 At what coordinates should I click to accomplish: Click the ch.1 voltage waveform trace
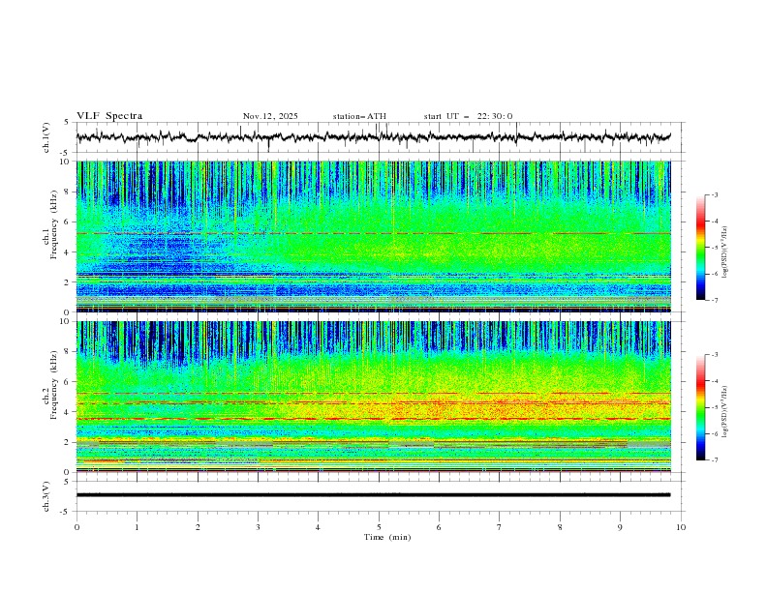(373, 137)
